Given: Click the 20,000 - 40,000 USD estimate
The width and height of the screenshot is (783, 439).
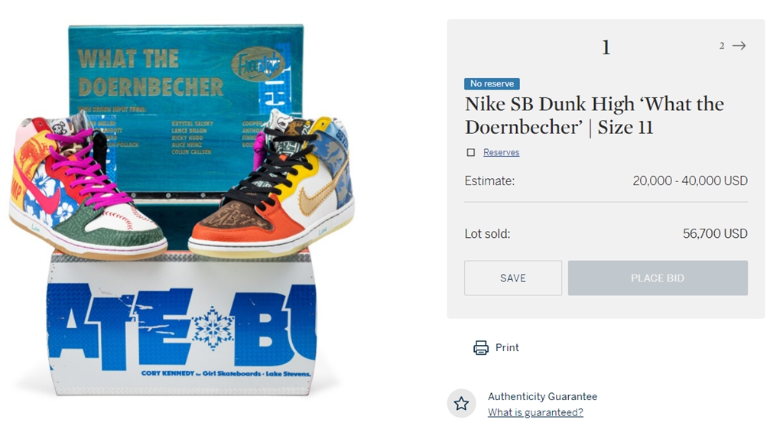Looking at the screenshot, I should pyautogui.click(x=690, y=180).
